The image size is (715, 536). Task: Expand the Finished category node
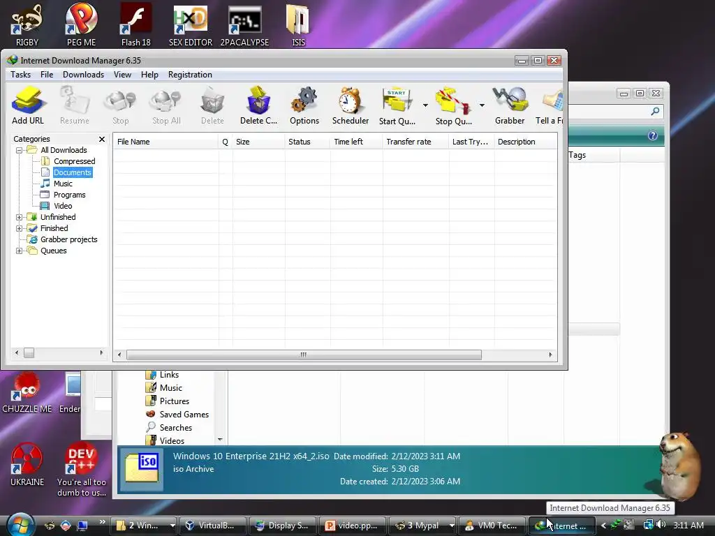[19, 228]
